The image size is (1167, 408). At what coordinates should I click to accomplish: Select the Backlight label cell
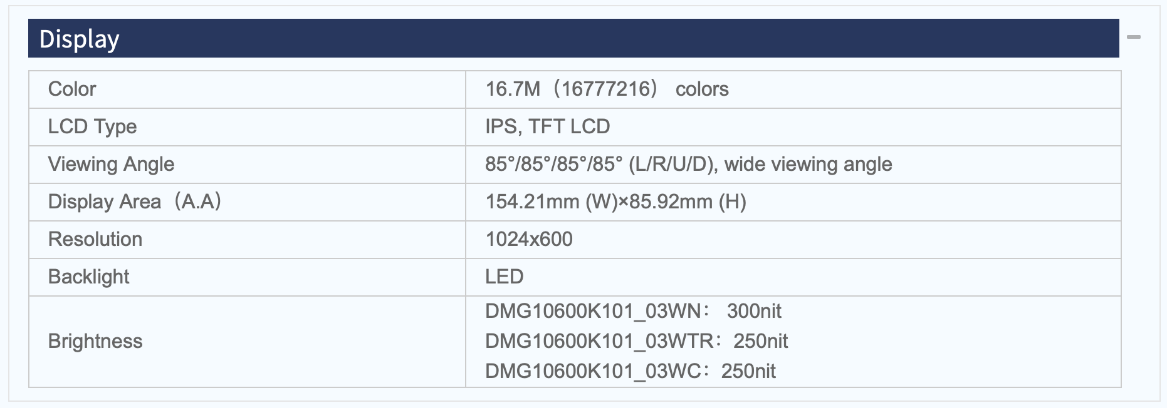click(248, 277)
